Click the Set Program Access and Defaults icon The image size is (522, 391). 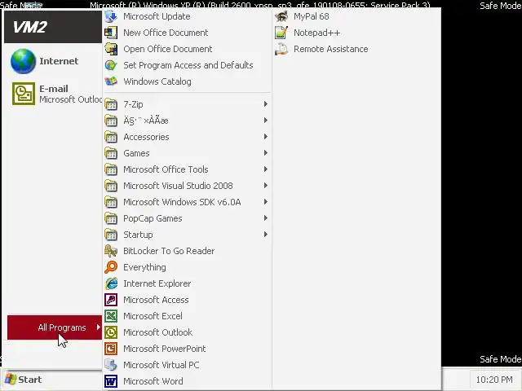point(111,65)
